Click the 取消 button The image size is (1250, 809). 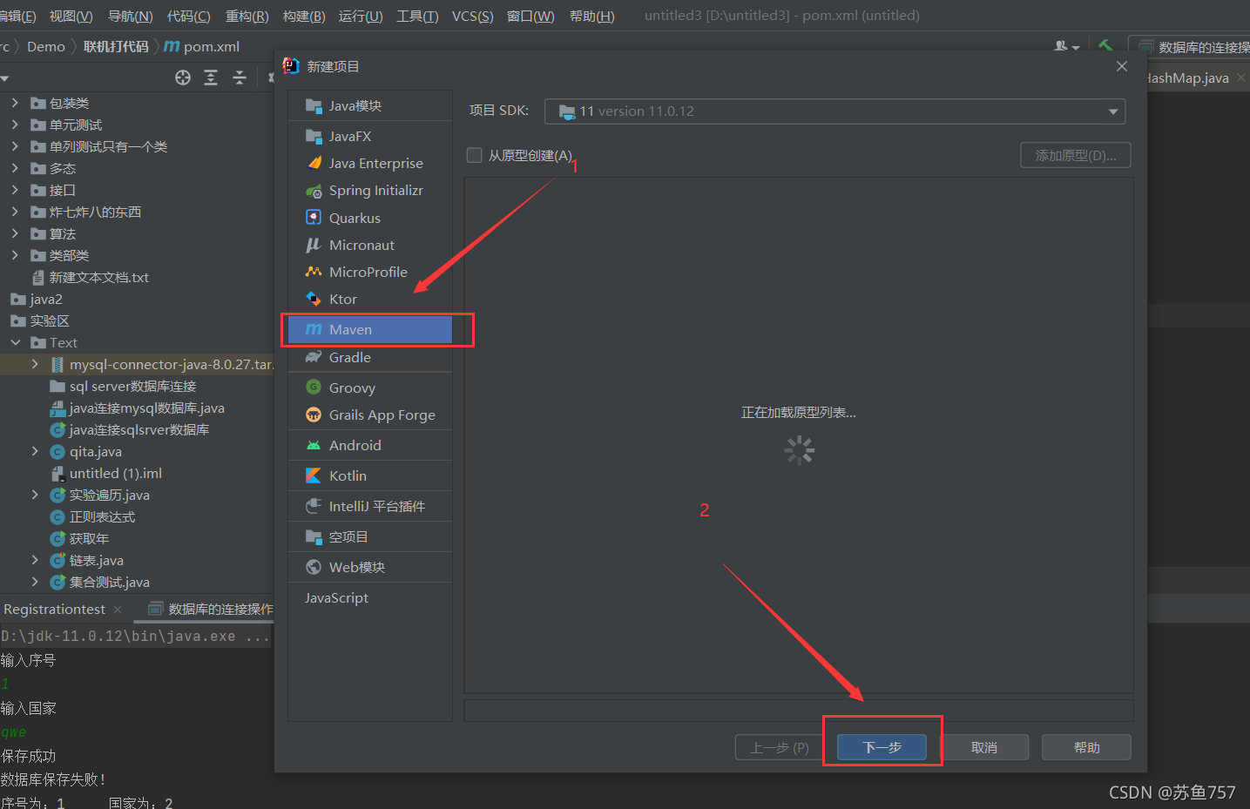tap(984, 747)
